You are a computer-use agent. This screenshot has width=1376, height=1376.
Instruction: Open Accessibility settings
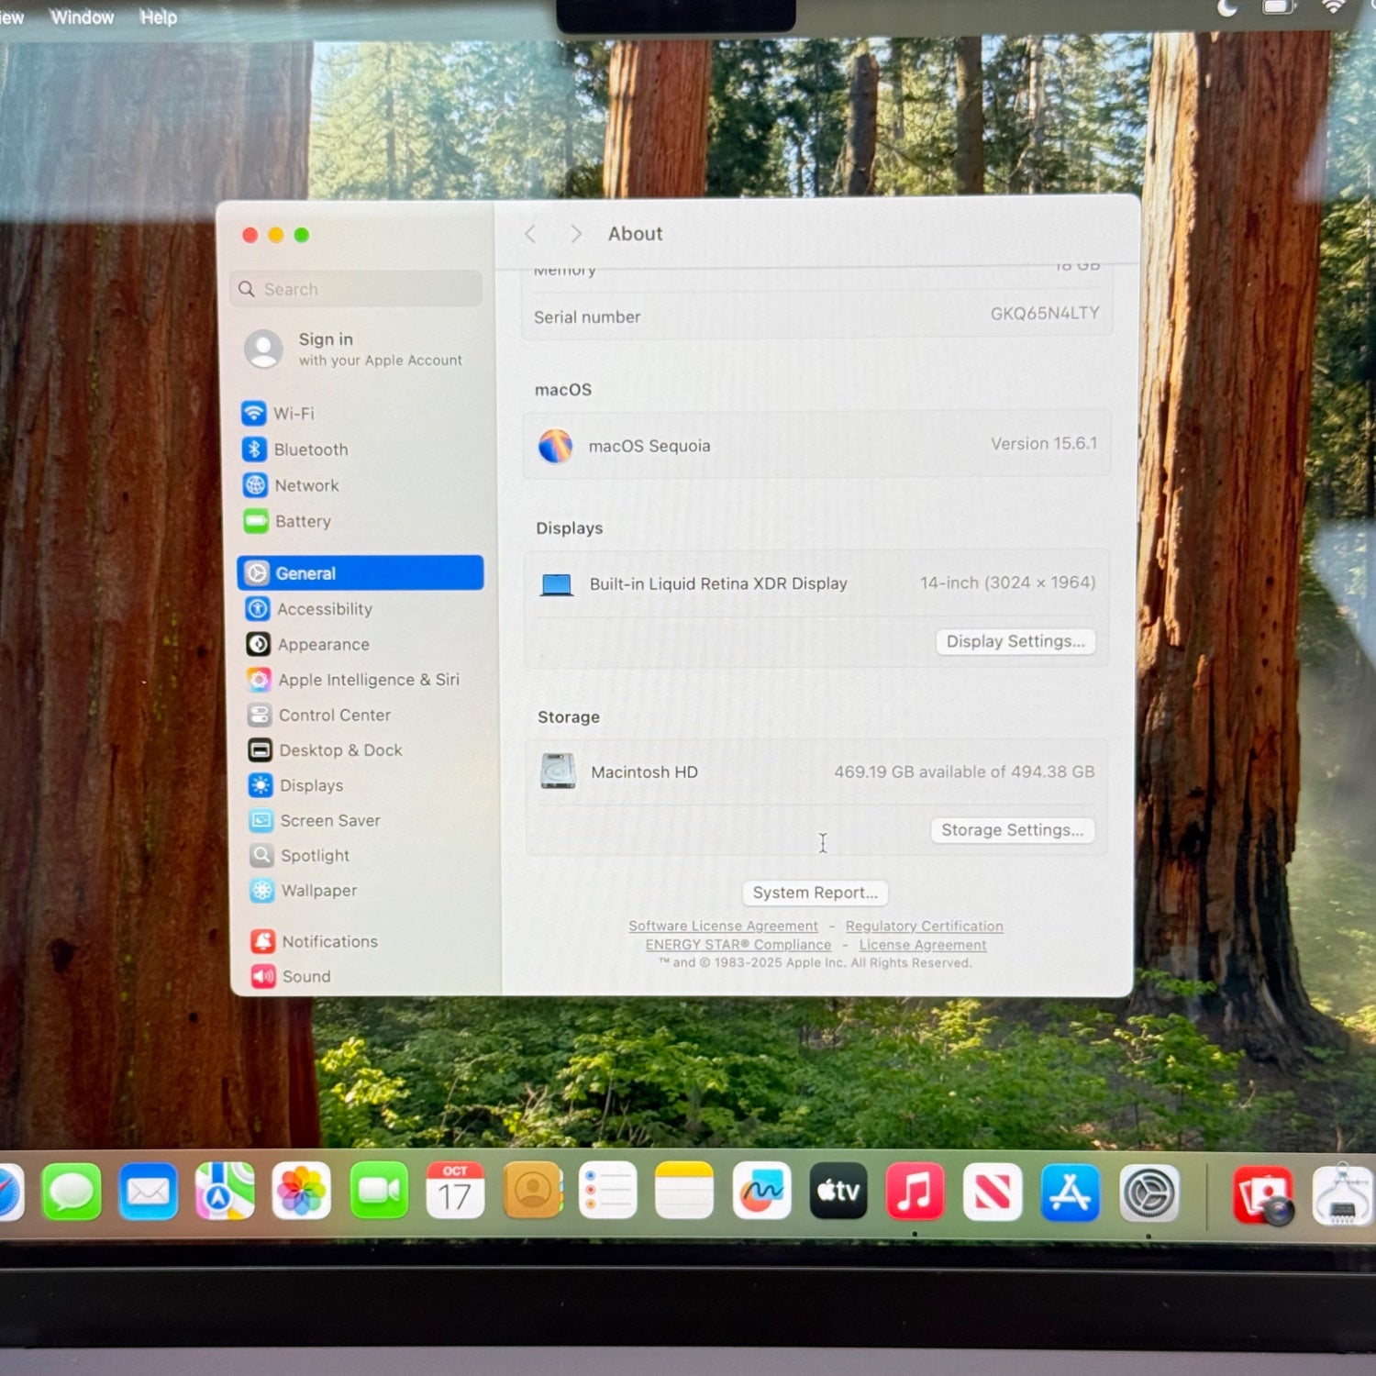tap(324, 609)
